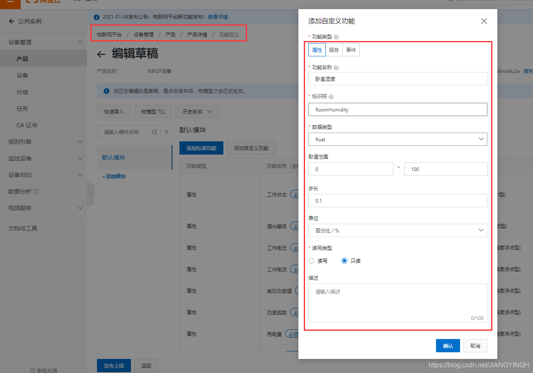Click 产品详情 in the breadcrumb
This screenshot has height=373, width=533.
(x=197, y=35)
